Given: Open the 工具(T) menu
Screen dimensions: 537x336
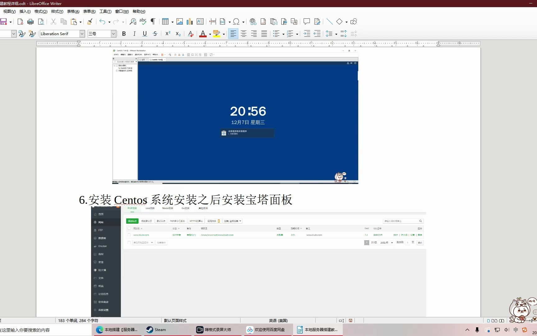Looking at the screenshot, I should click(x=105, y=11).
